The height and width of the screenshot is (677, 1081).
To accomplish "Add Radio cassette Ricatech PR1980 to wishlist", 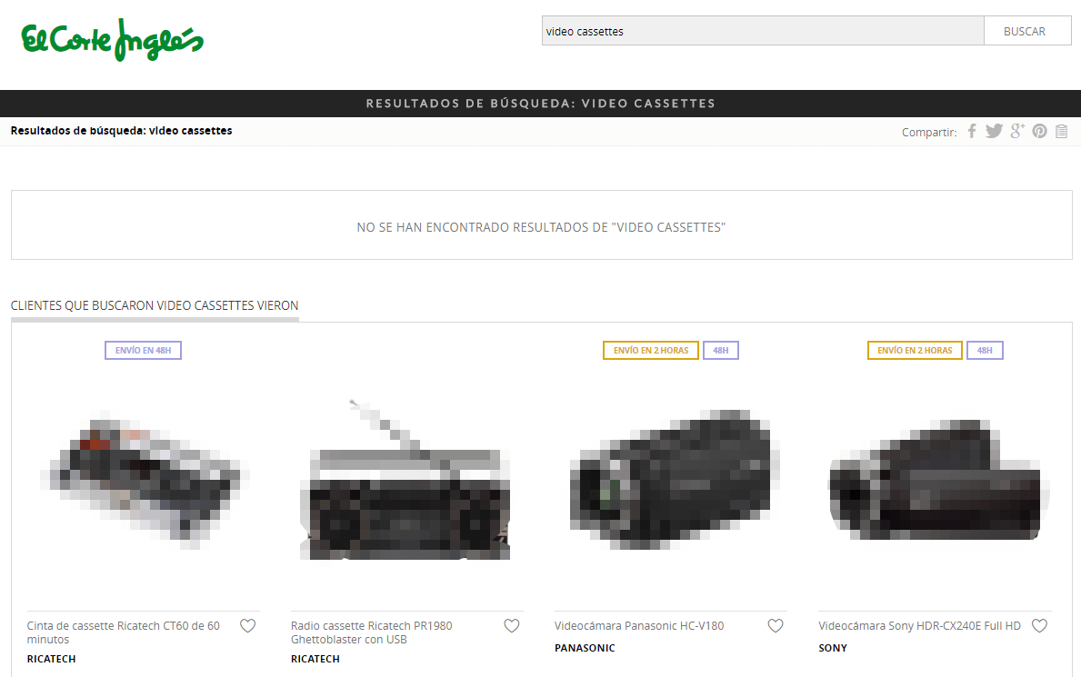I will click(x=512, y=625).
